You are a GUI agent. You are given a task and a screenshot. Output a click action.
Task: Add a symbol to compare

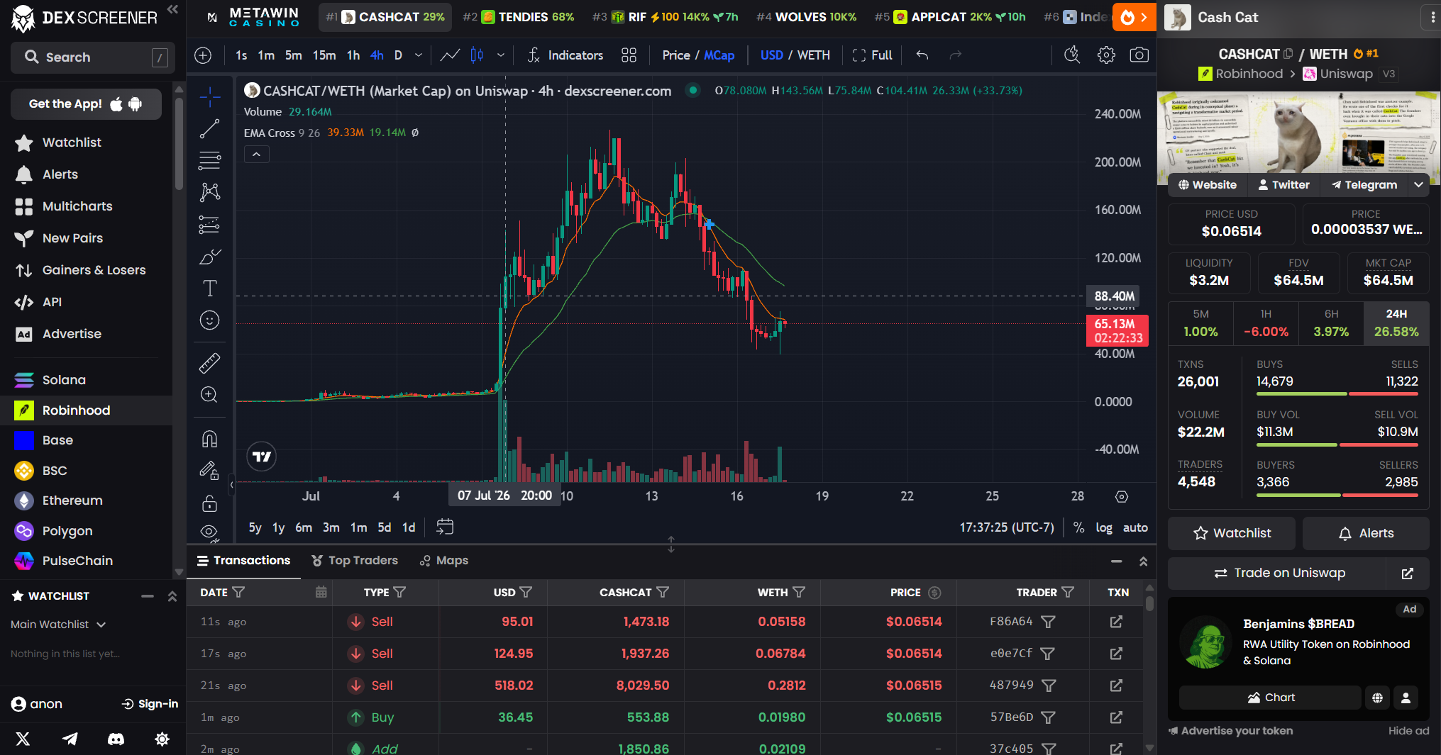(x=203, y=55)
